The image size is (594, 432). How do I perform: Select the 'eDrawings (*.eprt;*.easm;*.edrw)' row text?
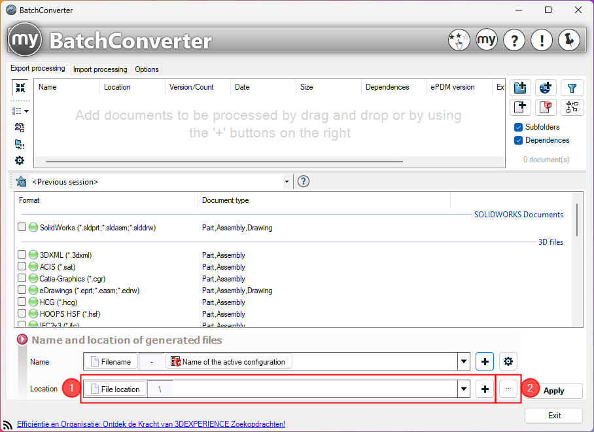tap(90, 291)
